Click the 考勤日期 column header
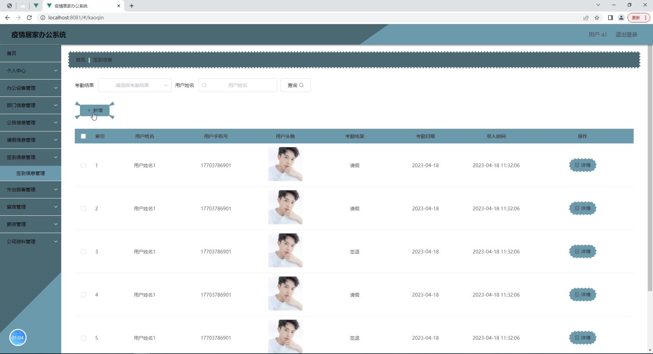Image resolution: width=653 pixels, height=354 pixels. tap(425, 136)
